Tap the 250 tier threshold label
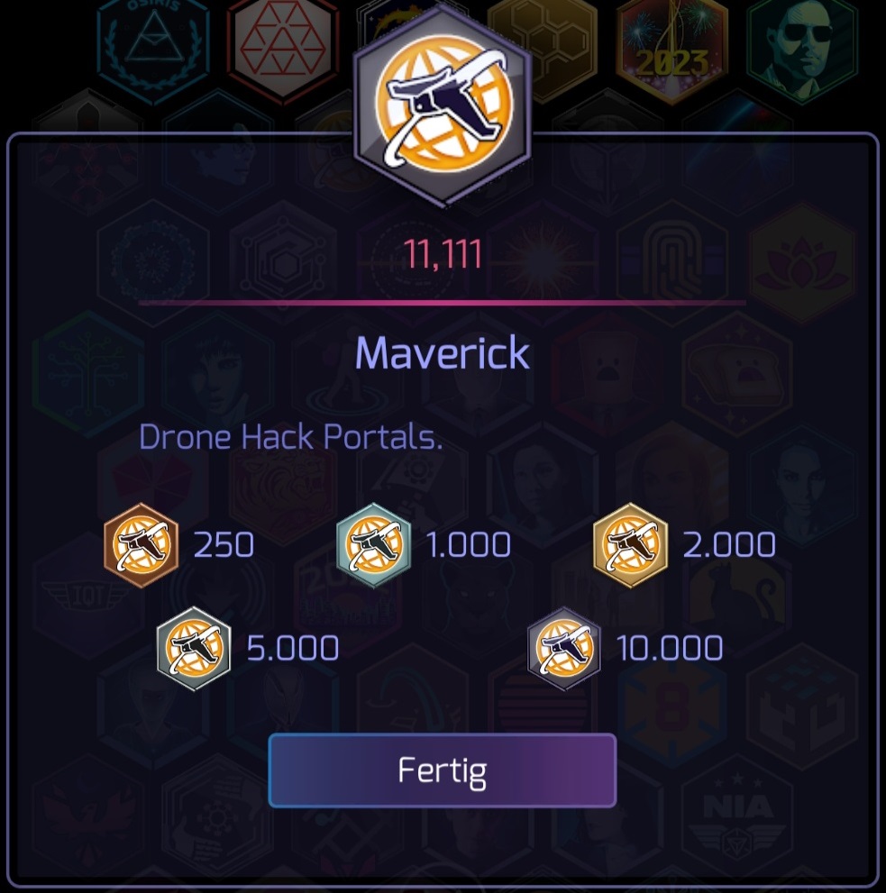The height and width of the screenshot is (893, 886). click(224, 545)
